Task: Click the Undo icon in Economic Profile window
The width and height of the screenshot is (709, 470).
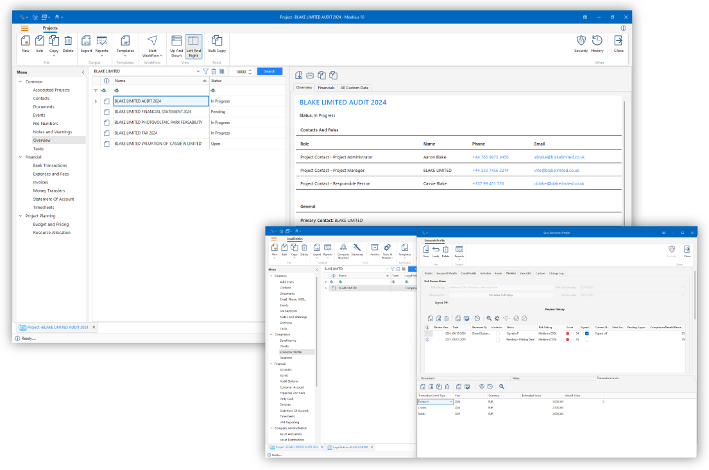Action: coord(436,250)
